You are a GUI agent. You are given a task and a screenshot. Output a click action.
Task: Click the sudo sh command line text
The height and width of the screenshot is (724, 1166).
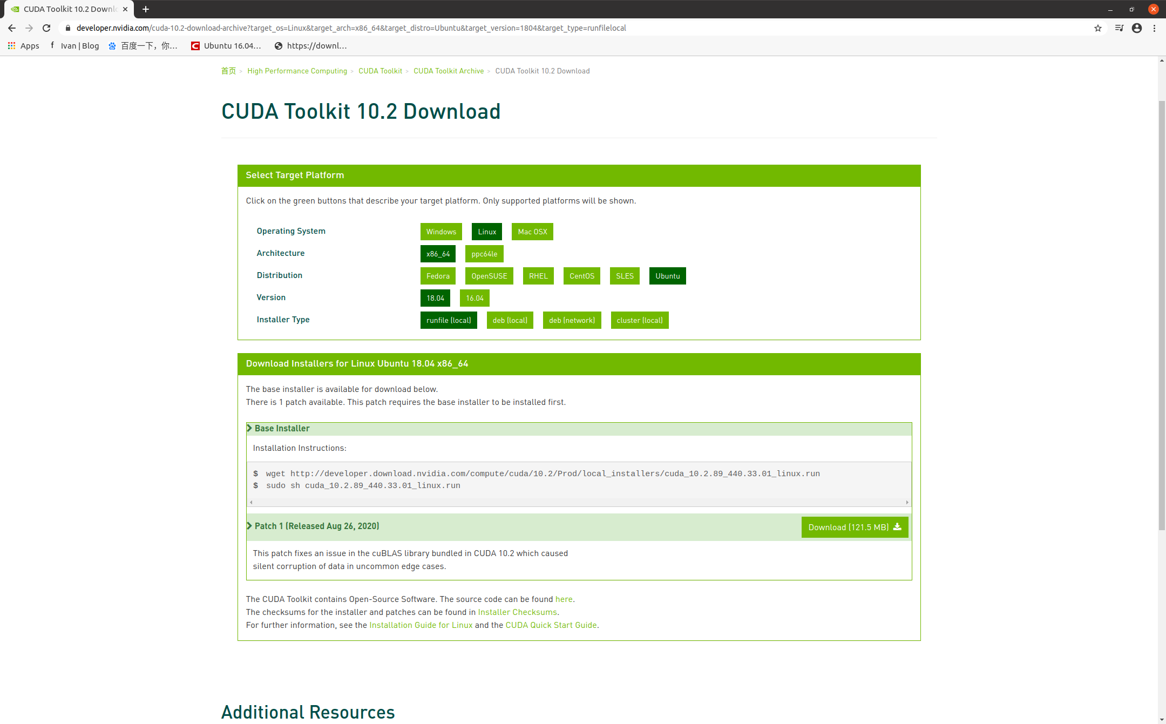pos(363,485)
